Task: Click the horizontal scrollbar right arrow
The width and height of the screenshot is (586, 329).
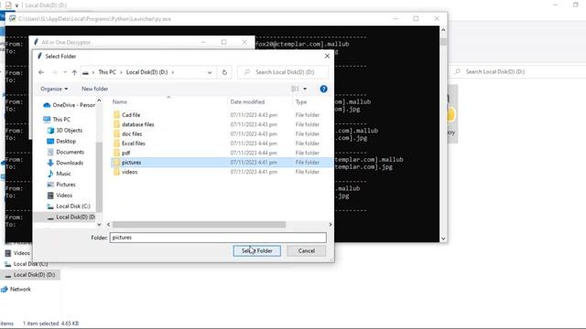Action: point(331,225)
